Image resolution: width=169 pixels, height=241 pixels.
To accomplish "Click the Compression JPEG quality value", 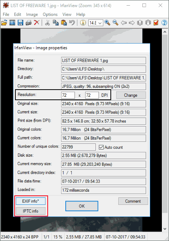I will pyautogui.click(x=104, y=87).
